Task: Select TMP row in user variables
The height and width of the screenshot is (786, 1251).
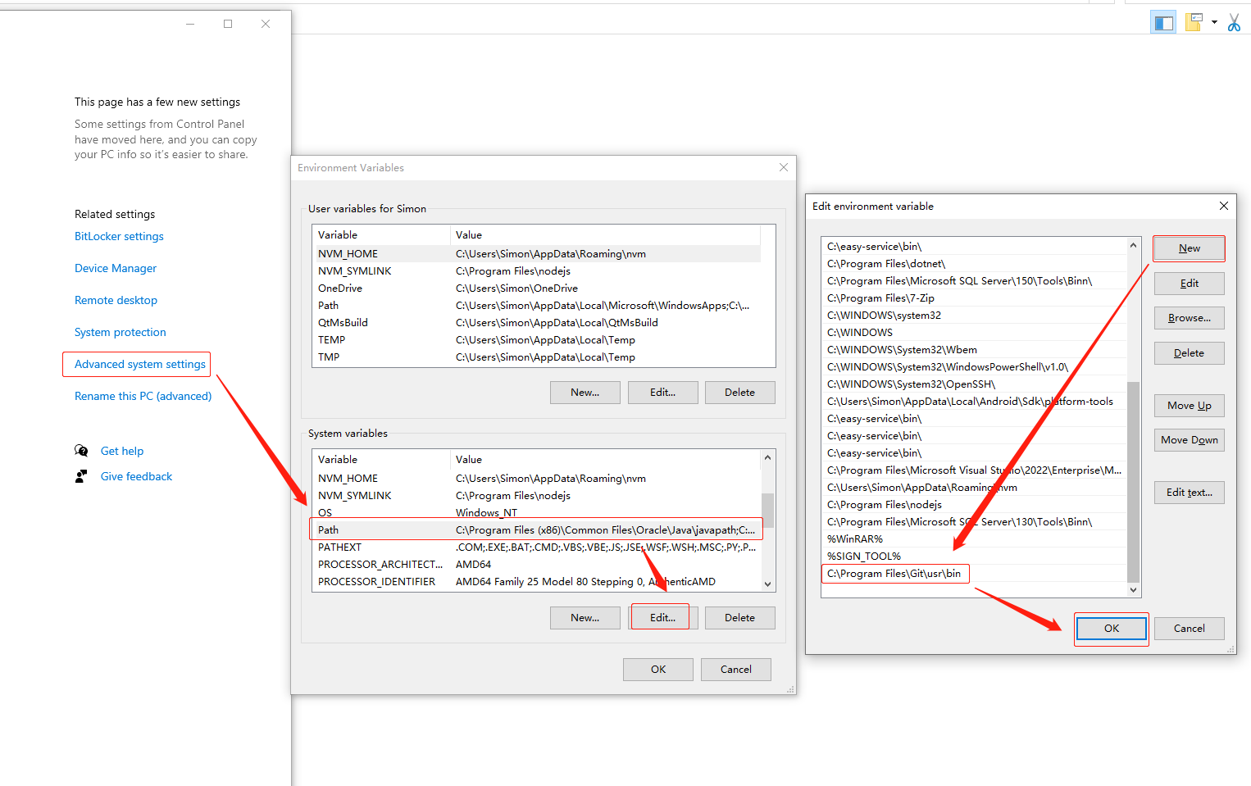Action: 537,357
